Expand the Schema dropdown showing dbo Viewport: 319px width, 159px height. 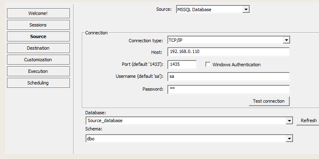189,139
